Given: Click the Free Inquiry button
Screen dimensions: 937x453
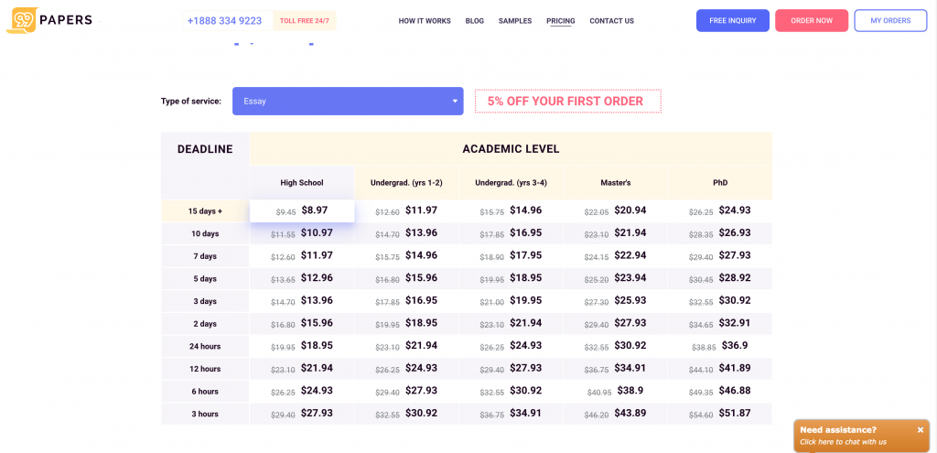Looking at the screenshot, I should click(733, 20).
